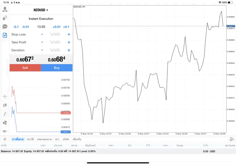Increase volume by +0.1
The width and height of the screenshot is (236, 165).
click(x=66, y=27)
